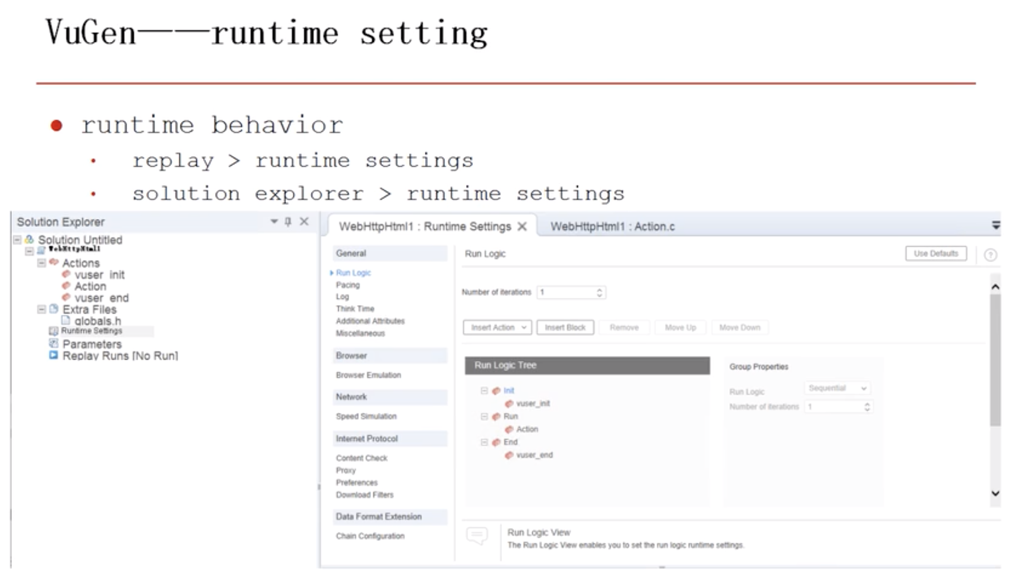The width and height of the screenshot is (1026, 574).
Task: Click the Remove button
Action: point(624,327)
